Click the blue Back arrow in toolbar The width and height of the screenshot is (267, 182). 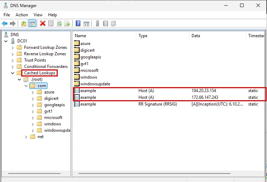5,23
